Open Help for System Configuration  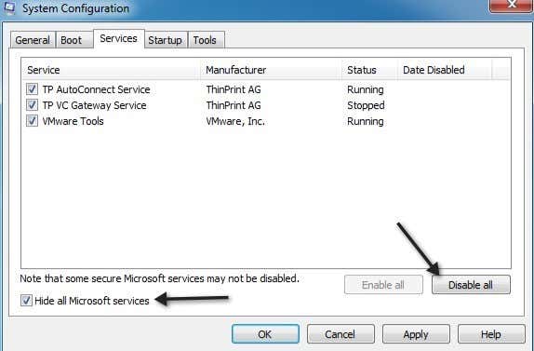491,334
